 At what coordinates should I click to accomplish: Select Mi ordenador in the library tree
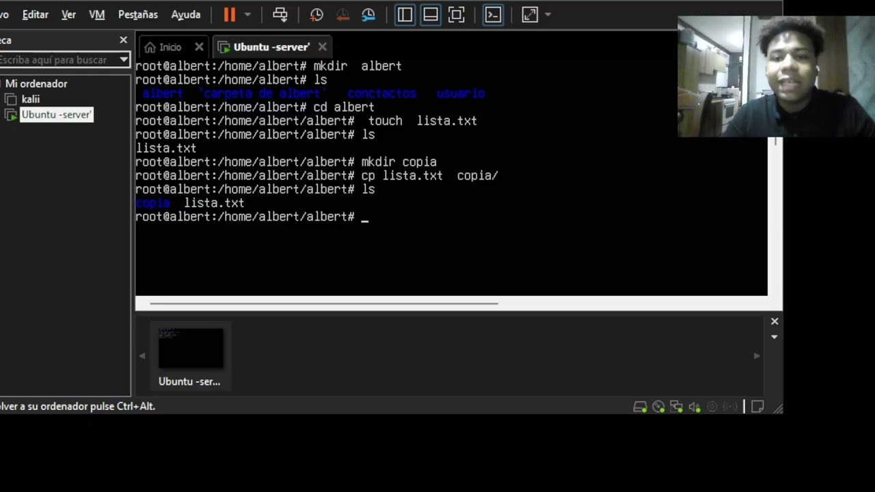[37, 83]
